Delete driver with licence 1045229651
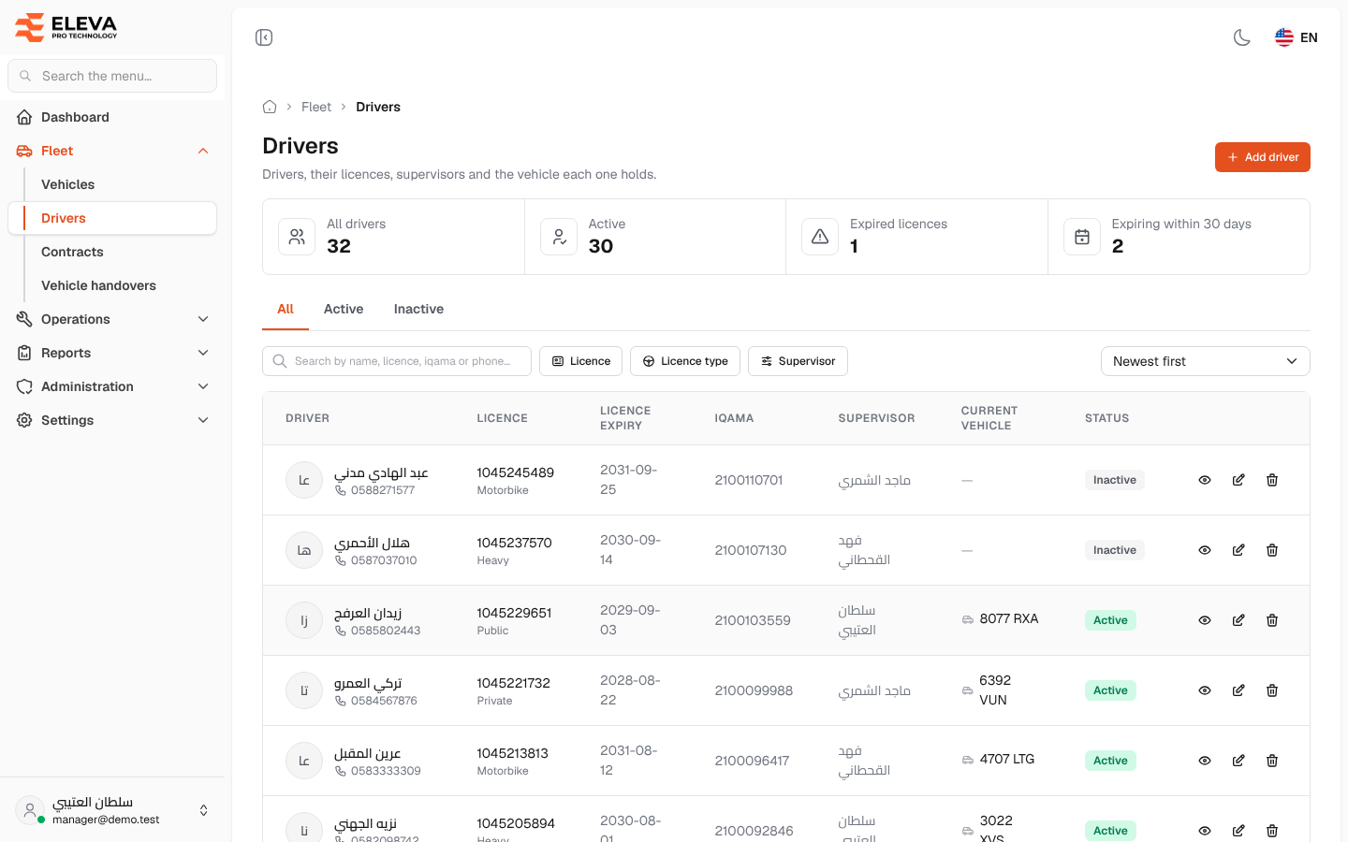This screenshot has height=842, width=1348. coord(1272,620)
